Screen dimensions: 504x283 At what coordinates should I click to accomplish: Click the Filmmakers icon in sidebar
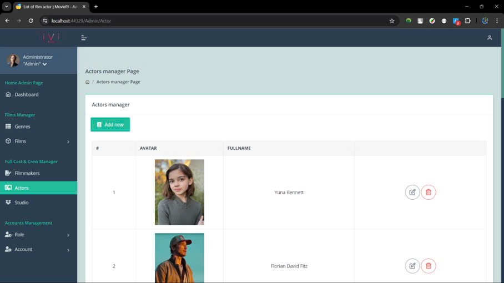8,173
